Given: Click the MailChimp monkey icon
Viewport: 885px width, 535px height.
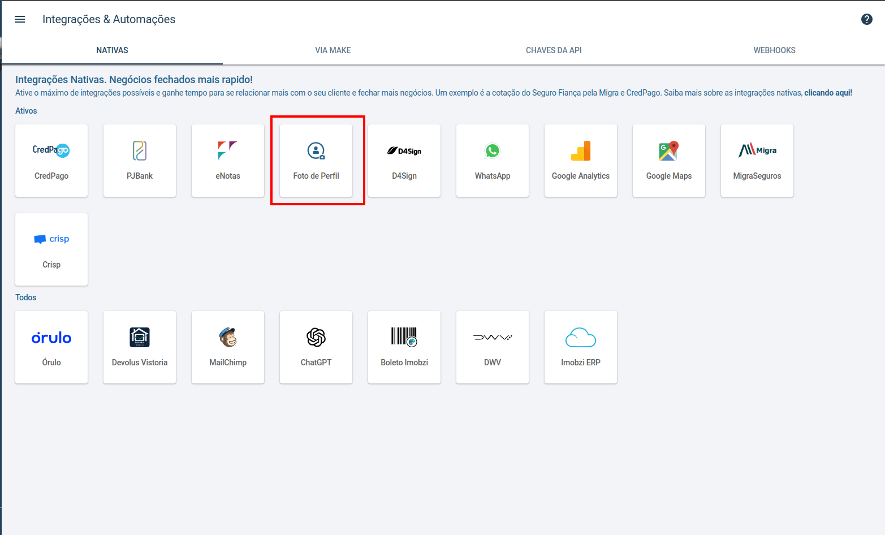Looking at the screenshot, I should pyautogui.click(x=228, y=337).
